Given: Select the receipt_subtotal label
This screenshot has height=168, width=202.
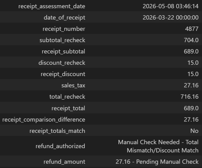Looking at the screenshot, I should pos(63,52).
